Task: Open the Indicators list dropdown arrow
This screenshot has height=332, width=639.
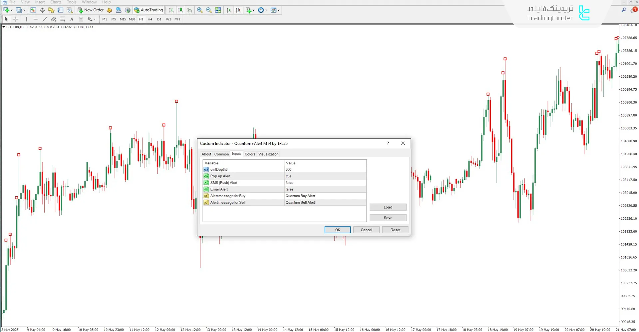Action: (x=254, y=10)
